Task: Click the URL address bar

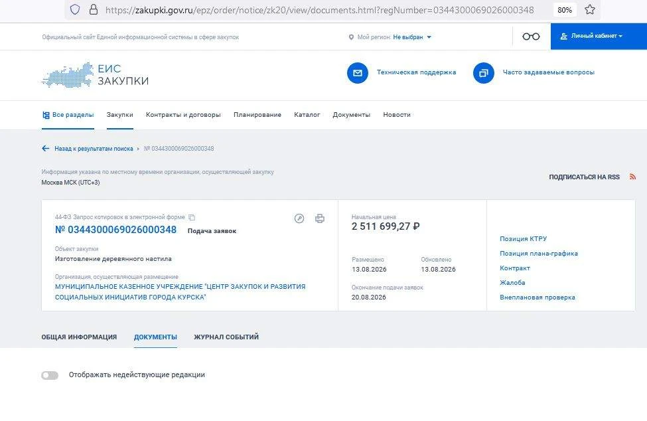Action: 319,10
